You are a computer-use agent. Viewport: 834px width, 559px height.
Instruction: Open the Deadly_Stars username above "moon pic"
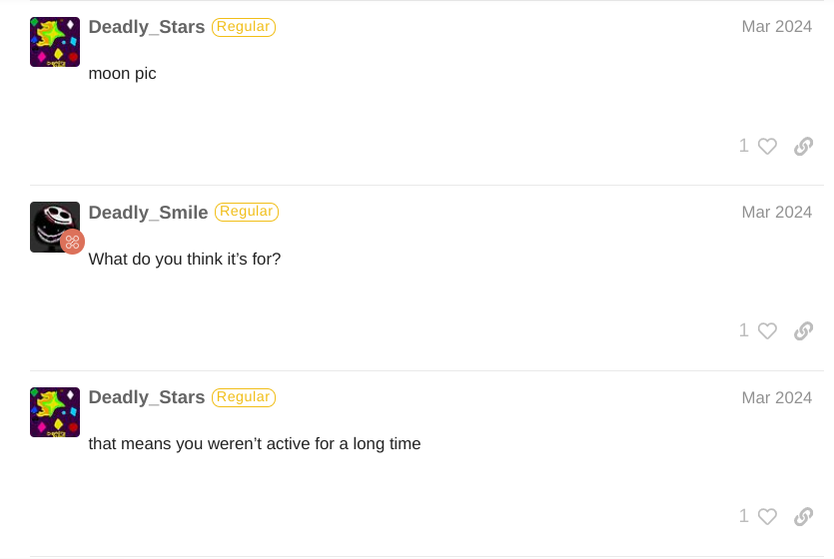(146, 27)
